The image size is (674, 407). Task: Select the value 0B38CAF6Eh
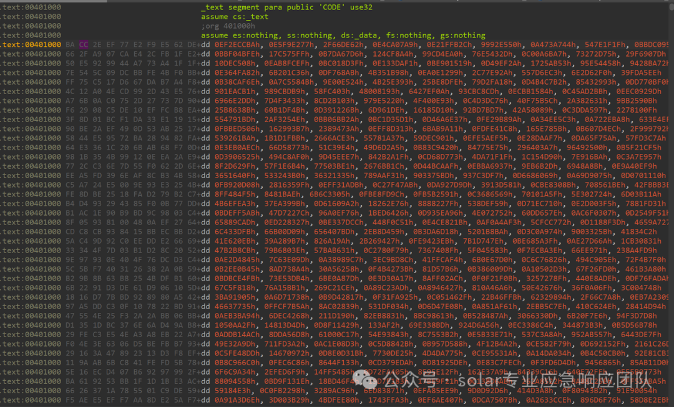237,82
